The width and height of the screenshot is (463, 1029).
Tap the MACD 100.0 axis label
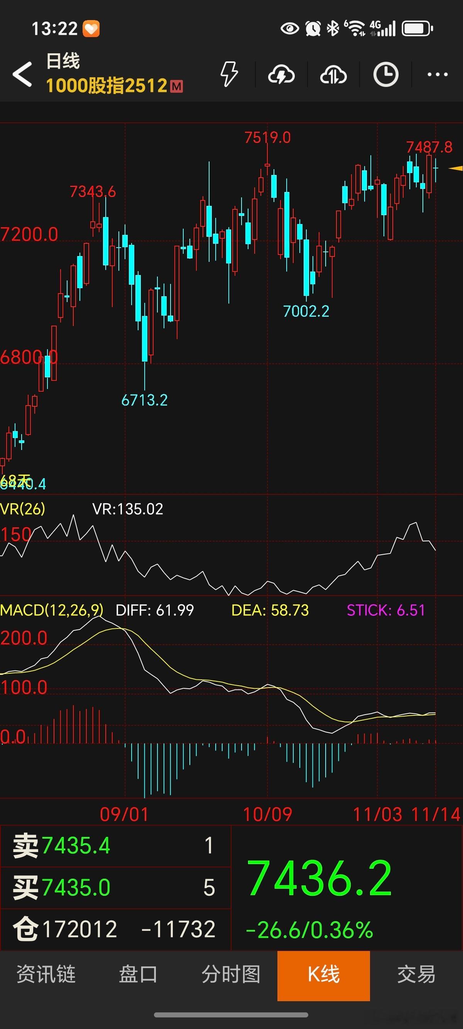click(x=24, y=688)
